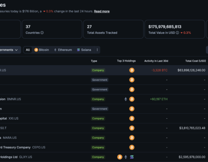Click the -3,328 BTC activity value
Viewport: 208px width, 162px height.
click(160, 70)
